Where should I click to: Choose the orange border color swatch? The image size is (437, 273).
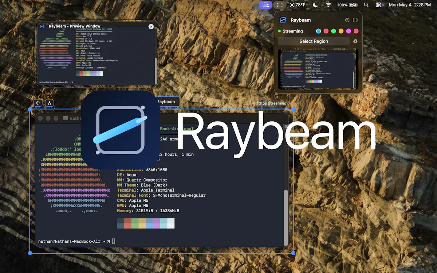[x=341, y=31]
